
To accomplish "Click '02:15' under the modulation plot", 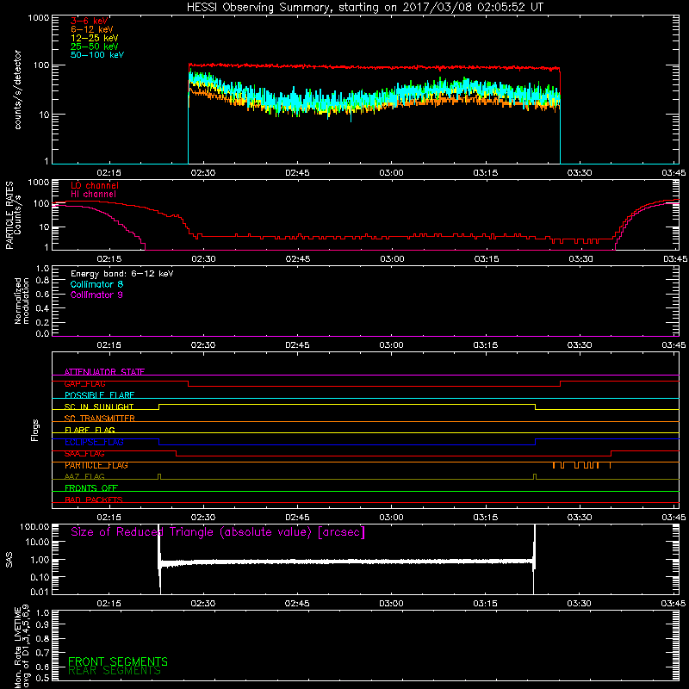I will [109, 345].
